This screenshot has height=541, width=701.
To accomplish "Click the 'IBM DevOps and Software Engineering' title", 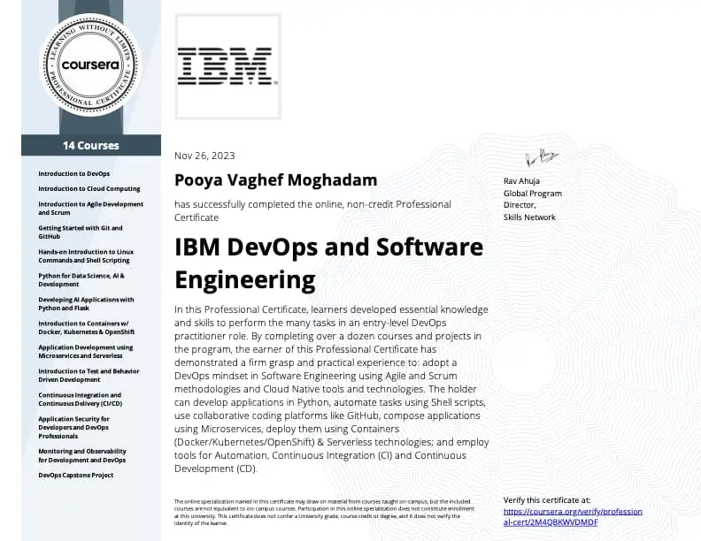I will point(328,263).
